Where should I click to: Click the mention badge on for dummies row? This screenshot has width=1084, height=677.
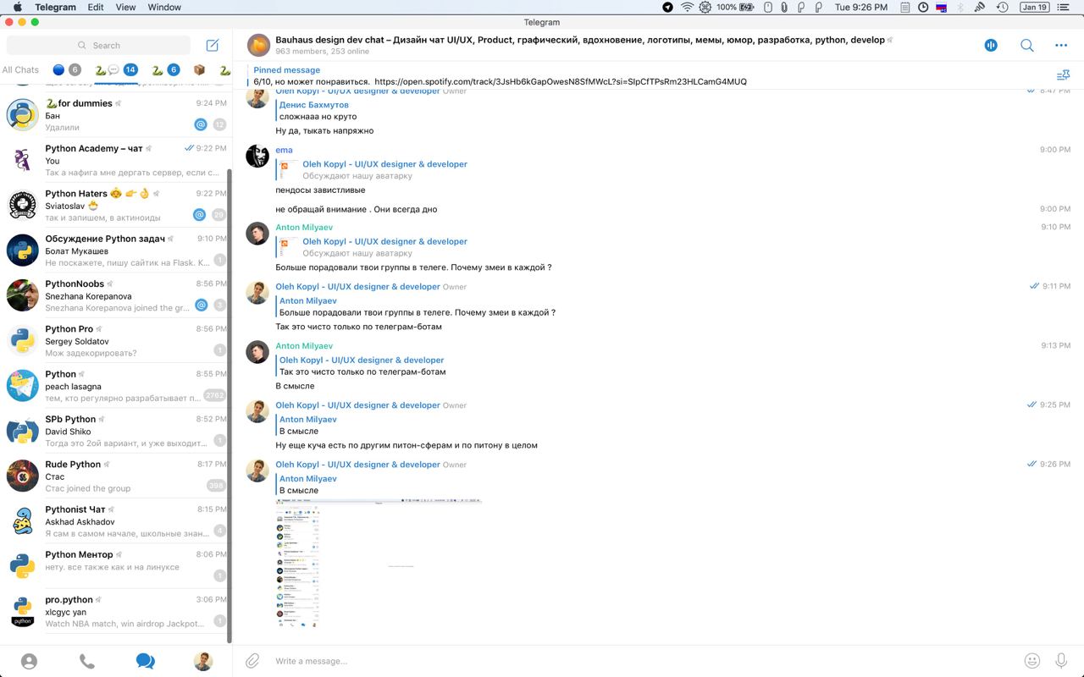[x=201, y=124]
